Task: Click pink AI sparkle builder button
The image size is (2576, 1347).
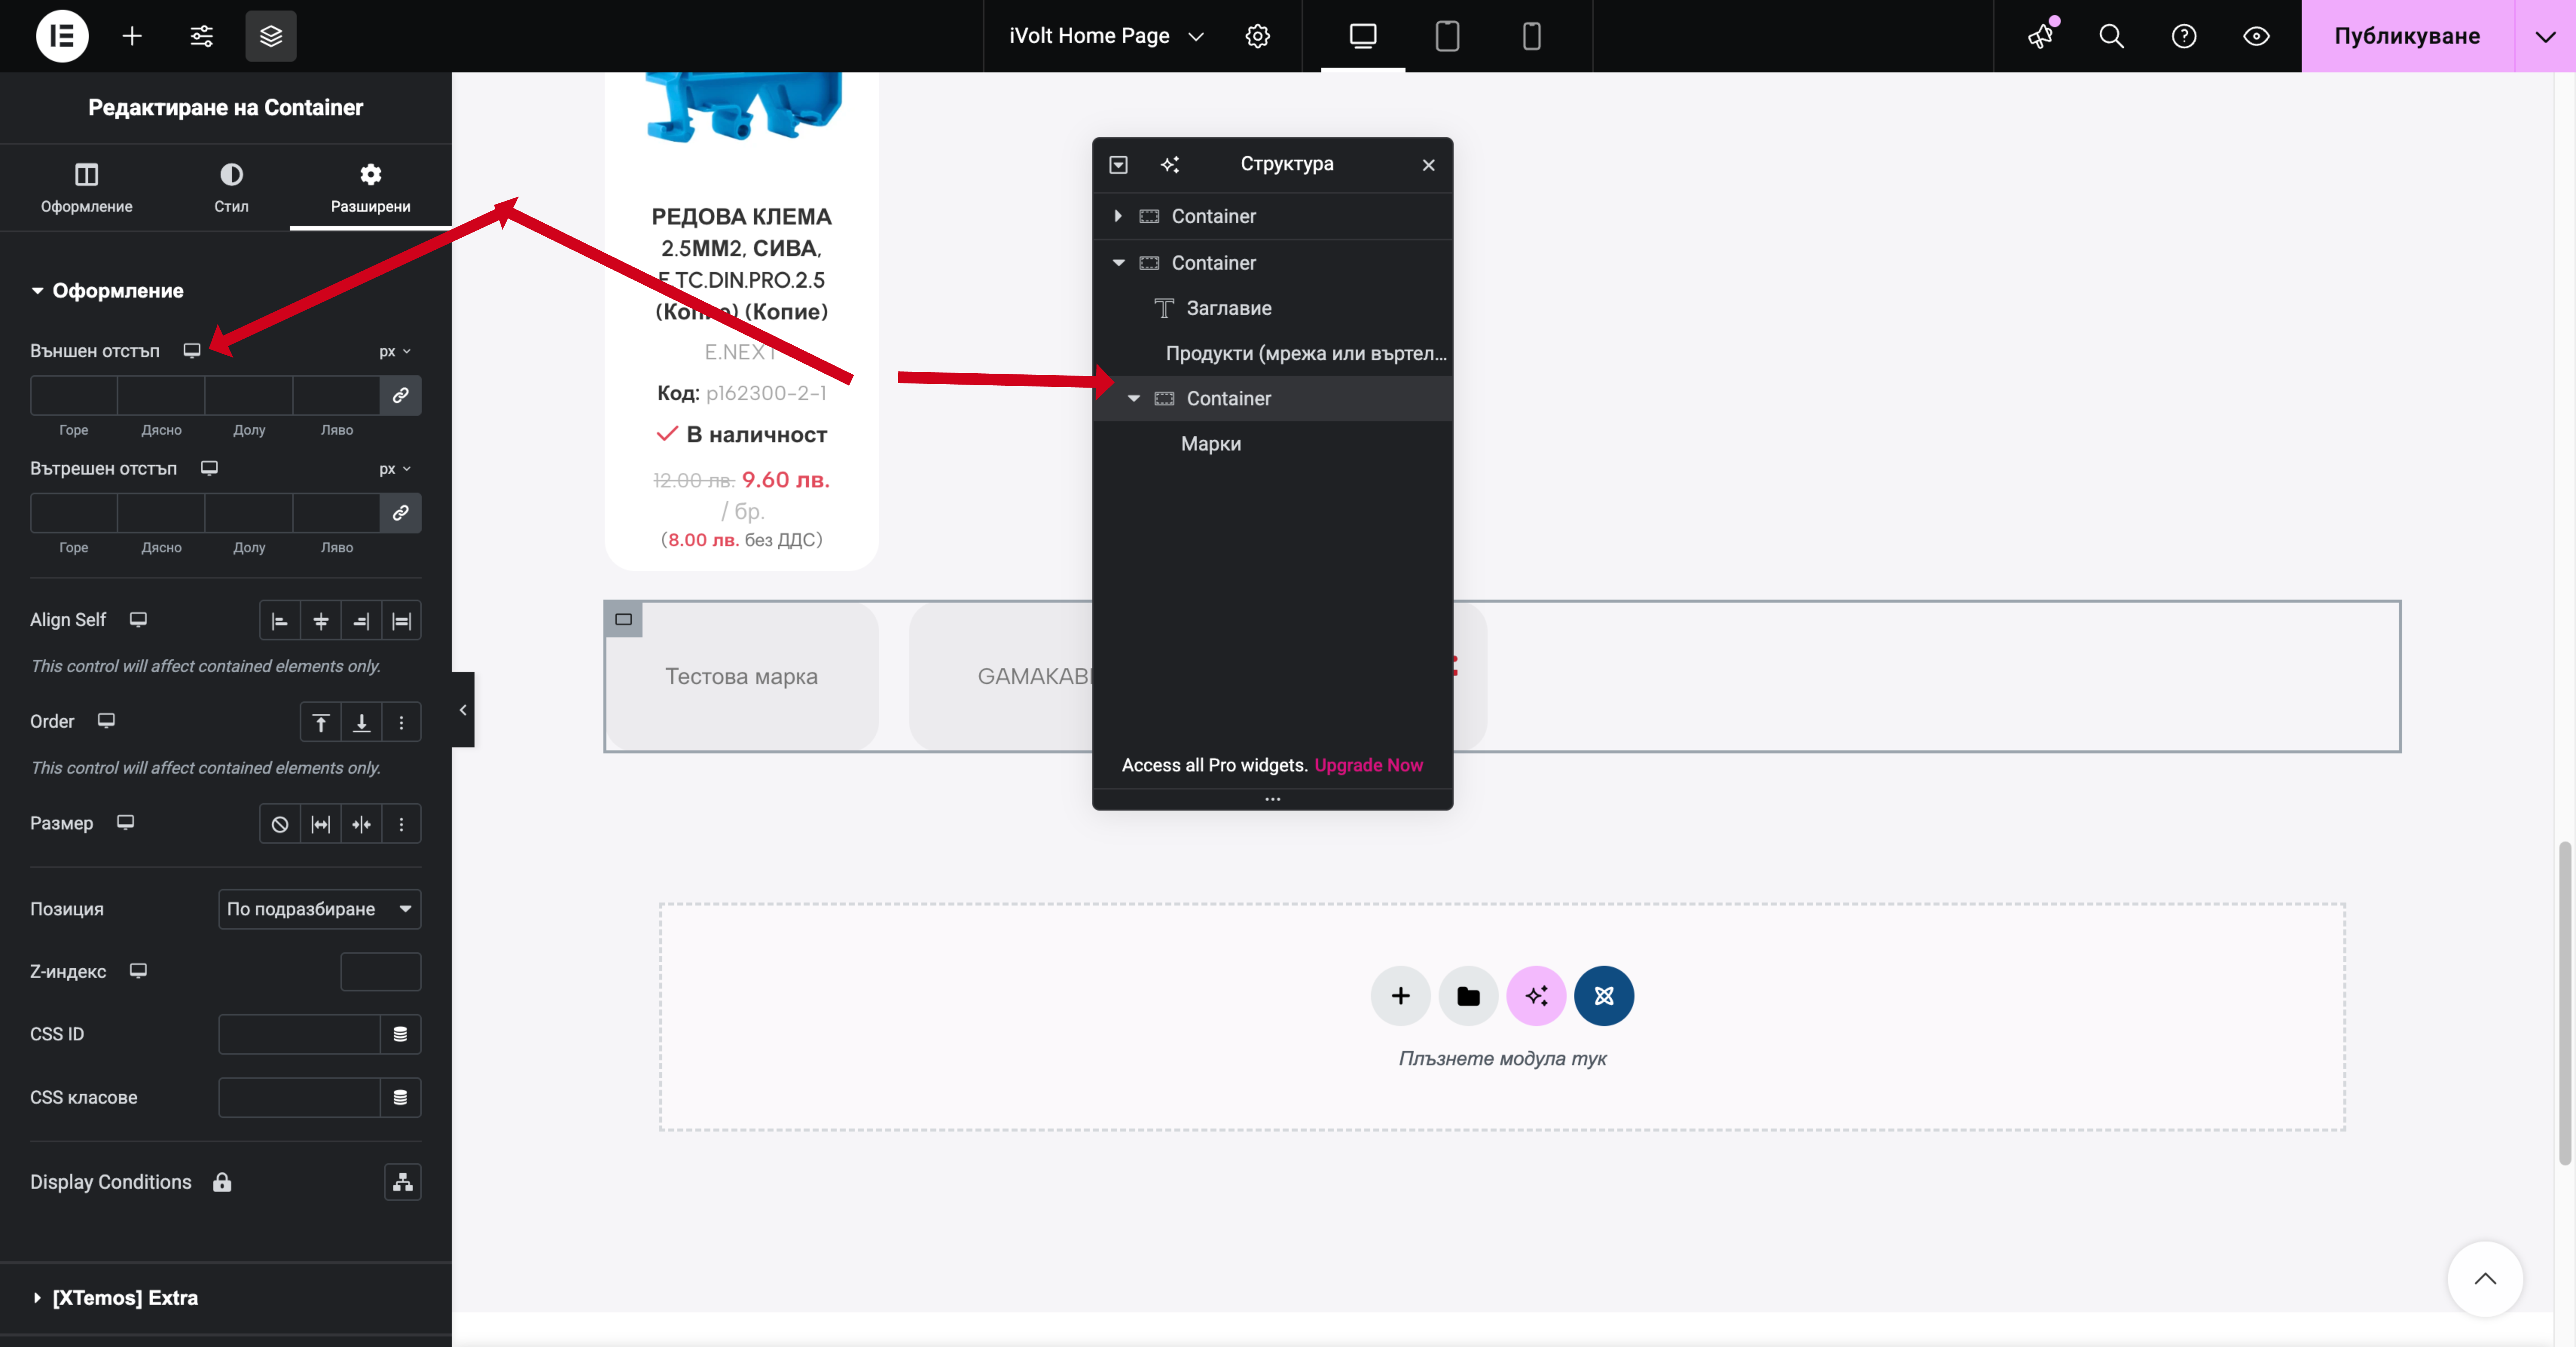Action: (1536, 996)
